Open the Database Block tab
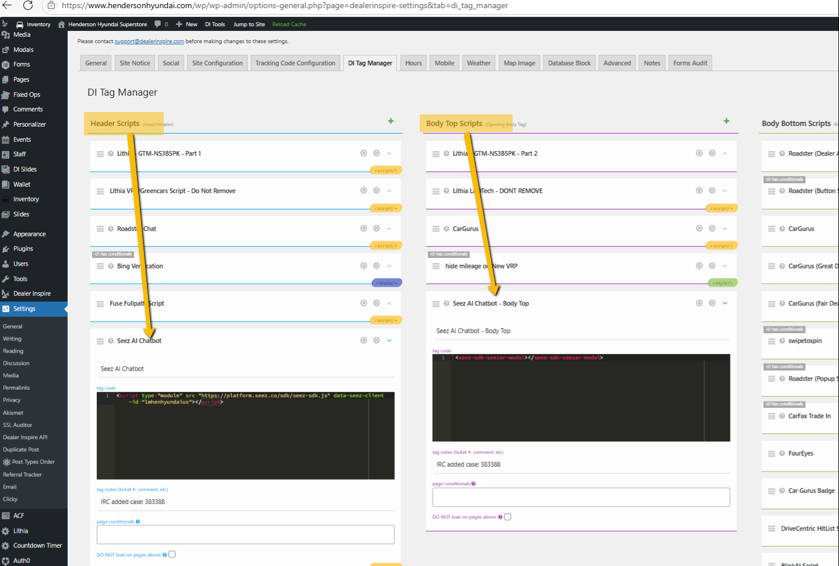The width and height of the screenshot is (839, 566). coord(570,63)
